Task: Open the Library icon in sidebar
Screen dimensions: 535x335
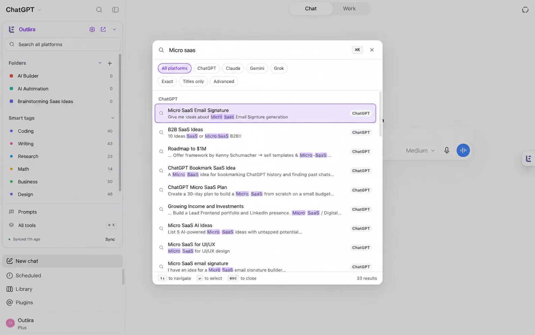Action: pos(9,289)
